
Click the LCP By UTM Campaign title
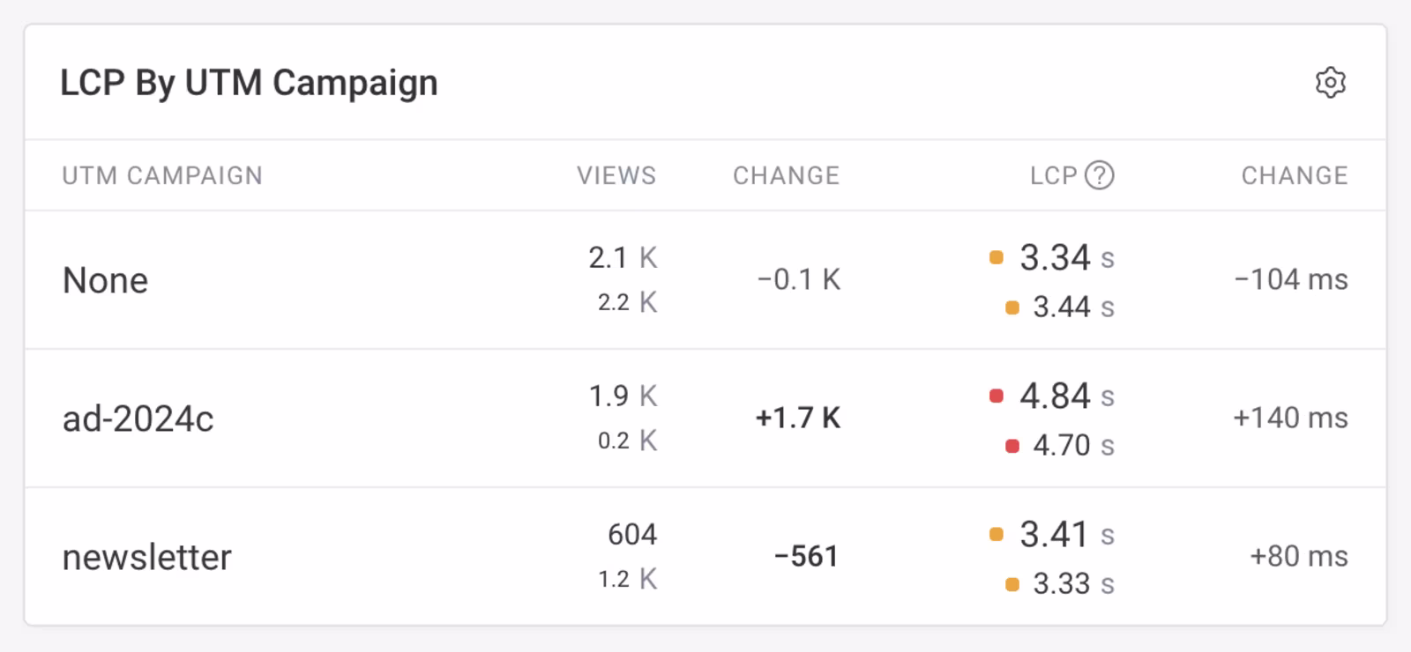[249, 83]
